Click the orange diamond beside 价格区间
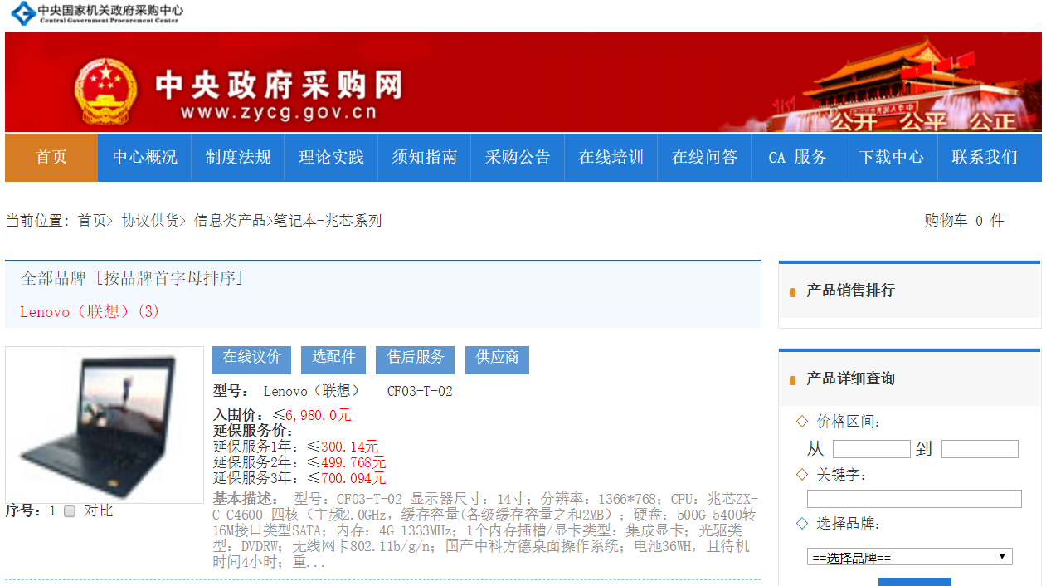1046x586 pixels. click(802, 422)
